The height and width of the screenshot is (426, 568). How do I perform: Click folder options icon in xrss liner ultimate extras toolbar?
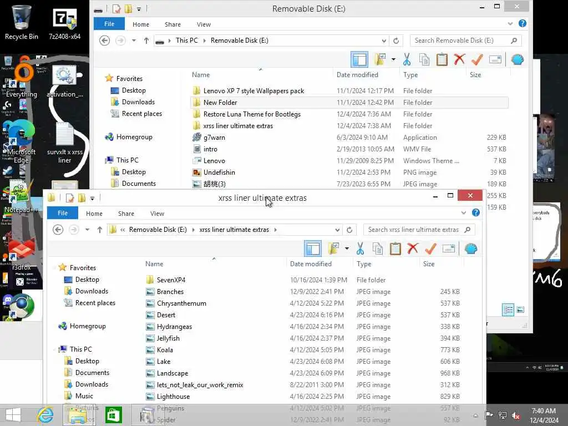pyautogui.click(x=333, y=248)
